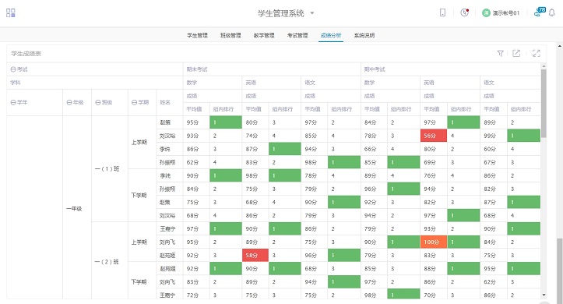Screen dimensions: 563x304
Task: Collapse the 年级 column group
Action: 69,102
